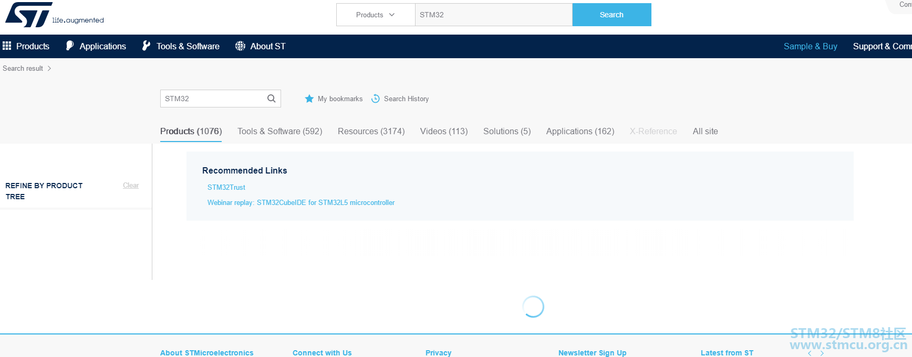Click About STMicroelectronics footer heading
Screen dimensions: 912x357
[x=206, y=353]
